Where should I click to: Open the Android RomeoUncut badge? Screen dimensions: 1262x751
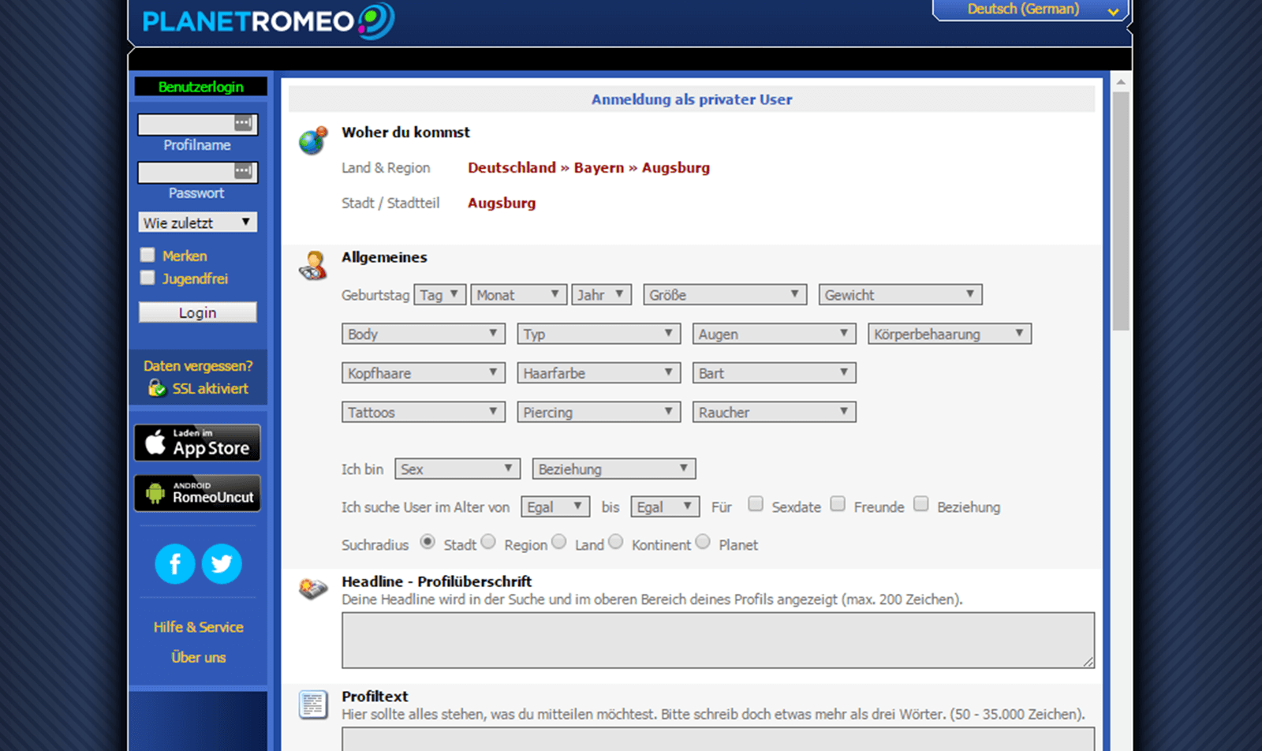tap(197, 493)
